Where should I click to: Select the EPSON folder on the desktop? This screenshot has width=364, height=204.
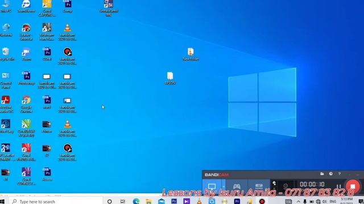(x=170, y=78)
